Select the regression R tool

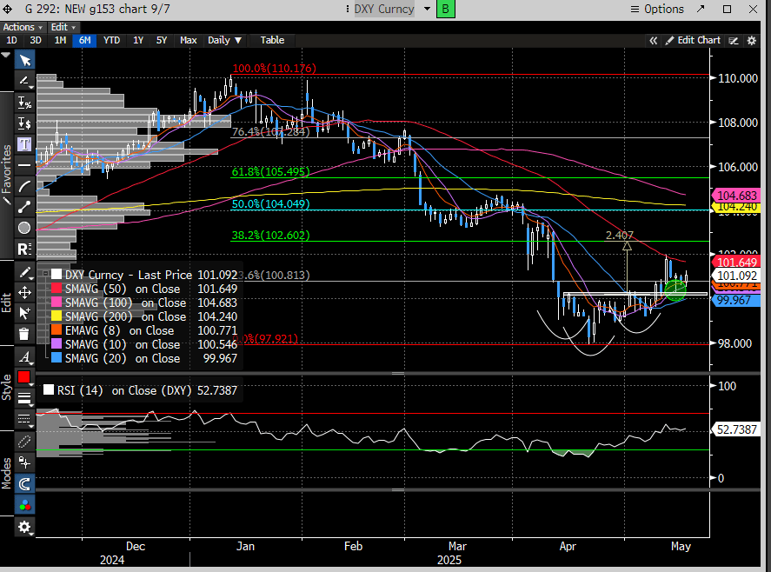pos(24,249)
